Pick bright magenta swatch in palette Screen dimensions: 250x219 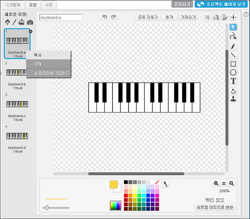click(x=157, y=195)
